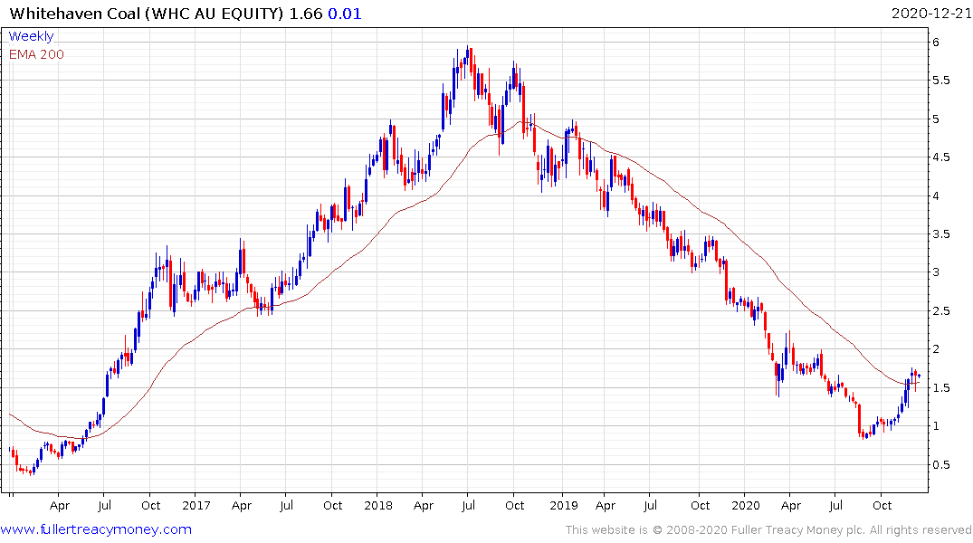Click the 5.5 tick on the price axis

(x=941, y=81)
